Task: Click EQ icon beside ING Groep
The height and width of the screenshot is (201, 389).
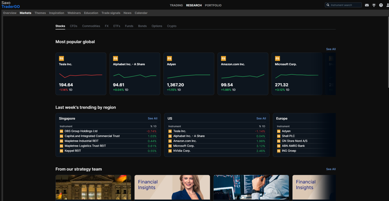Action: [279, 151]
